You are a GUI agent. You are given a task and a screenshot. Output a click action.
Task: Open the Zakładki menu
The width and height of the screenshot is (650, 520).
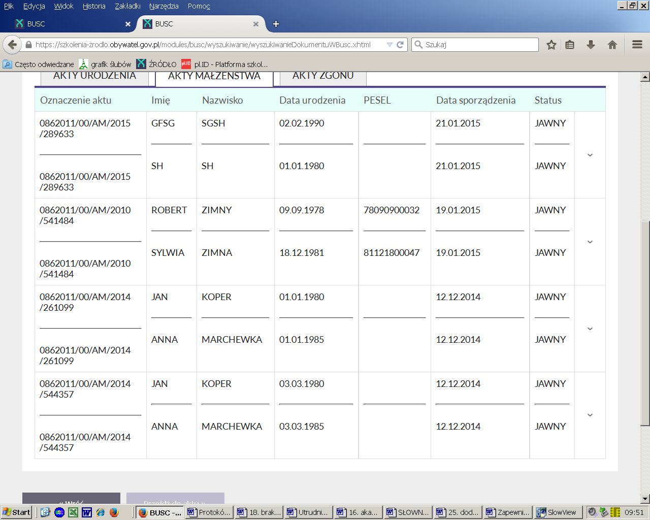tap(127, 6)
